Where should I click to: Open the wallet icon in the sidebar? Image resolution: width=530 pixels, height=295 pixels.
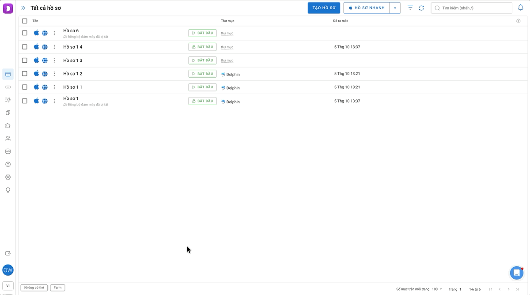click(x=8, y=253)
